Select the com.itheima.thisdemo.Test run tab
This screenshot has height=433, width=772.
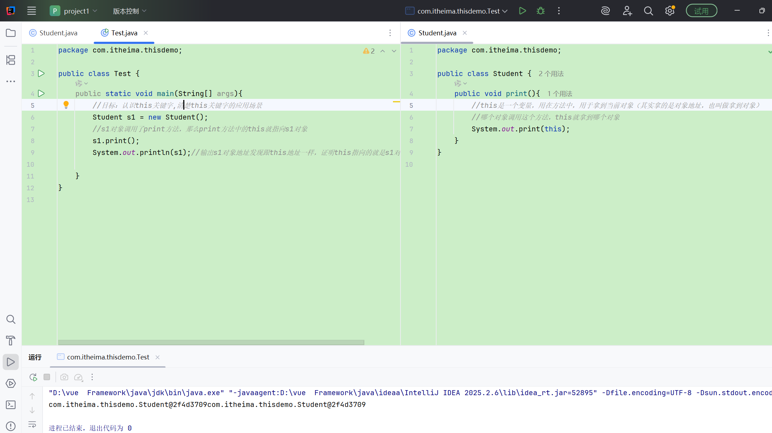(x=108, y=357)
